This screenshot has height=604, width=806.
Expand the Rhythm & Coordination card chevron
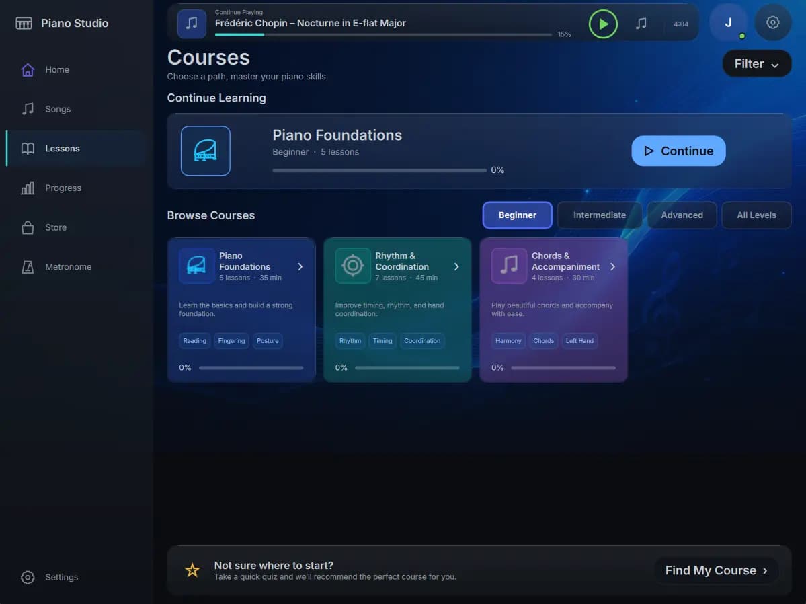tap(456, 266)
